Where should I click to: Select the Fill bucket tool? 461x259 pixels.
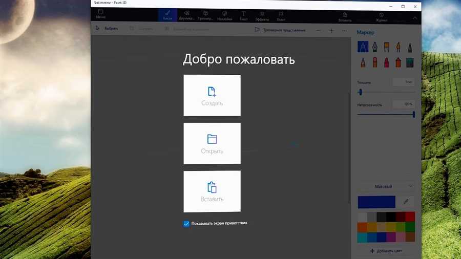[410, 62]
